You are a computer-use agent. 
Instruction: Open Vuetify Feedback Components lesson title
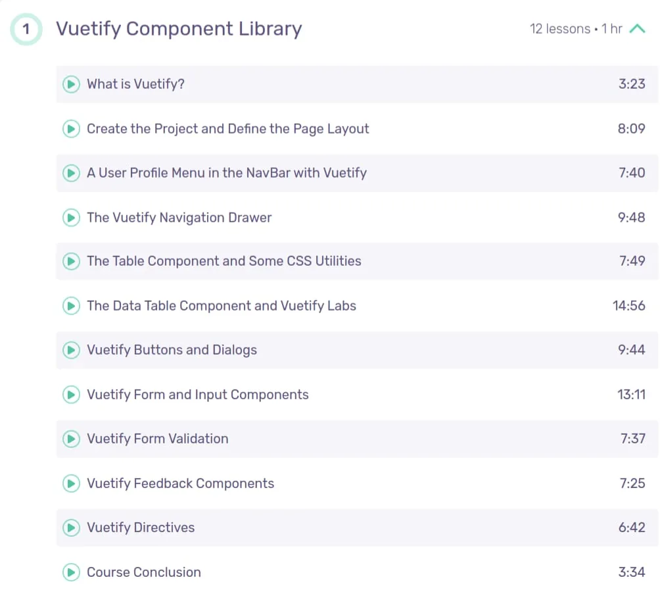[181, 483]
